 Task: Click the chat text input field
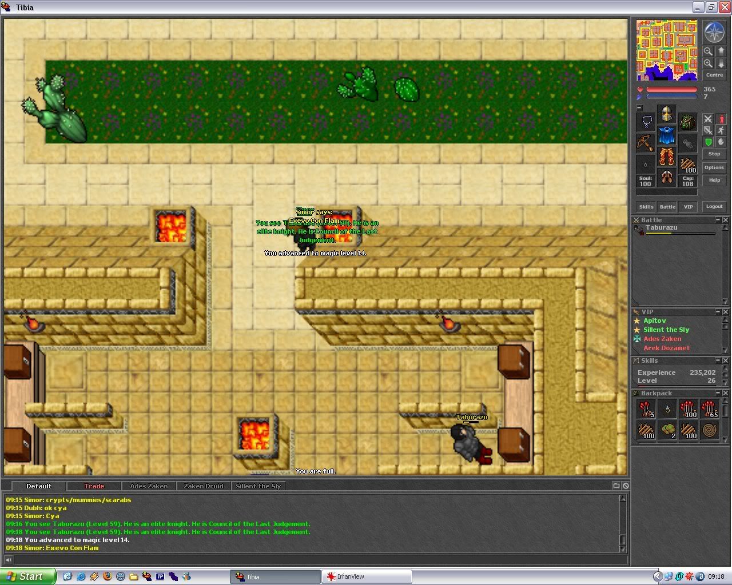[317, 560]
